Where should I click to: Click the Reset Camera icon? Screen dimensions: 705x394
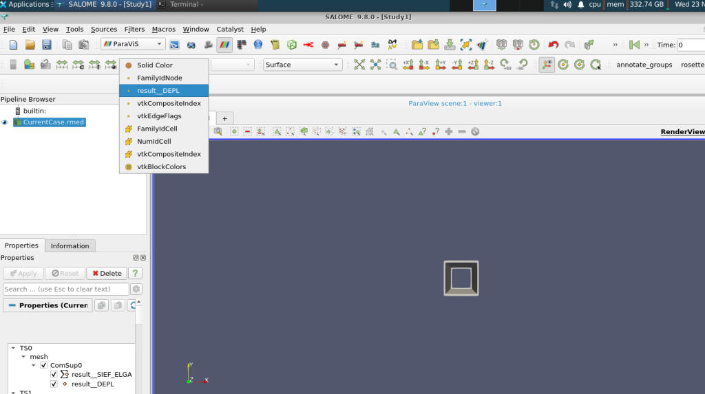tap(359, 65)
